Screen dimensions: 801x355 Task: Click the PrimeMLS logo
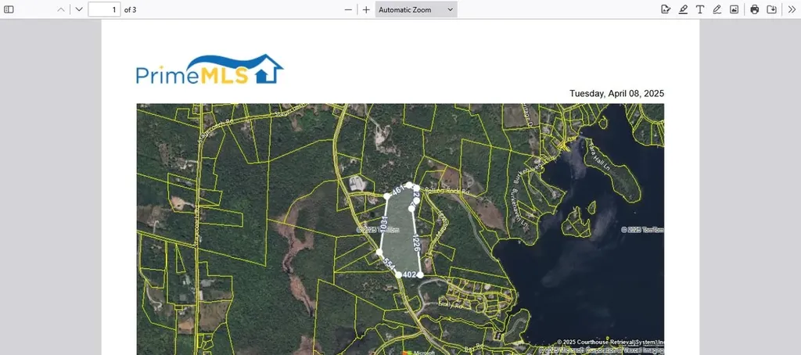(209, 70)
